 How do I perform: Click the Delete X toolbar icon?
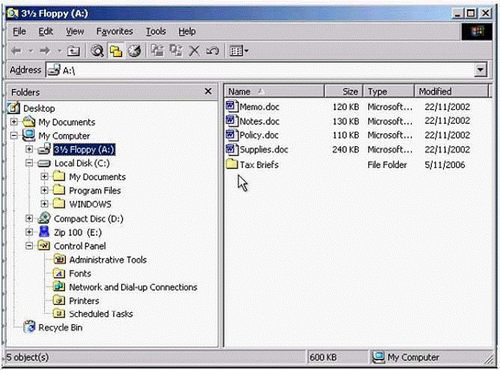(x=193, y=51)
